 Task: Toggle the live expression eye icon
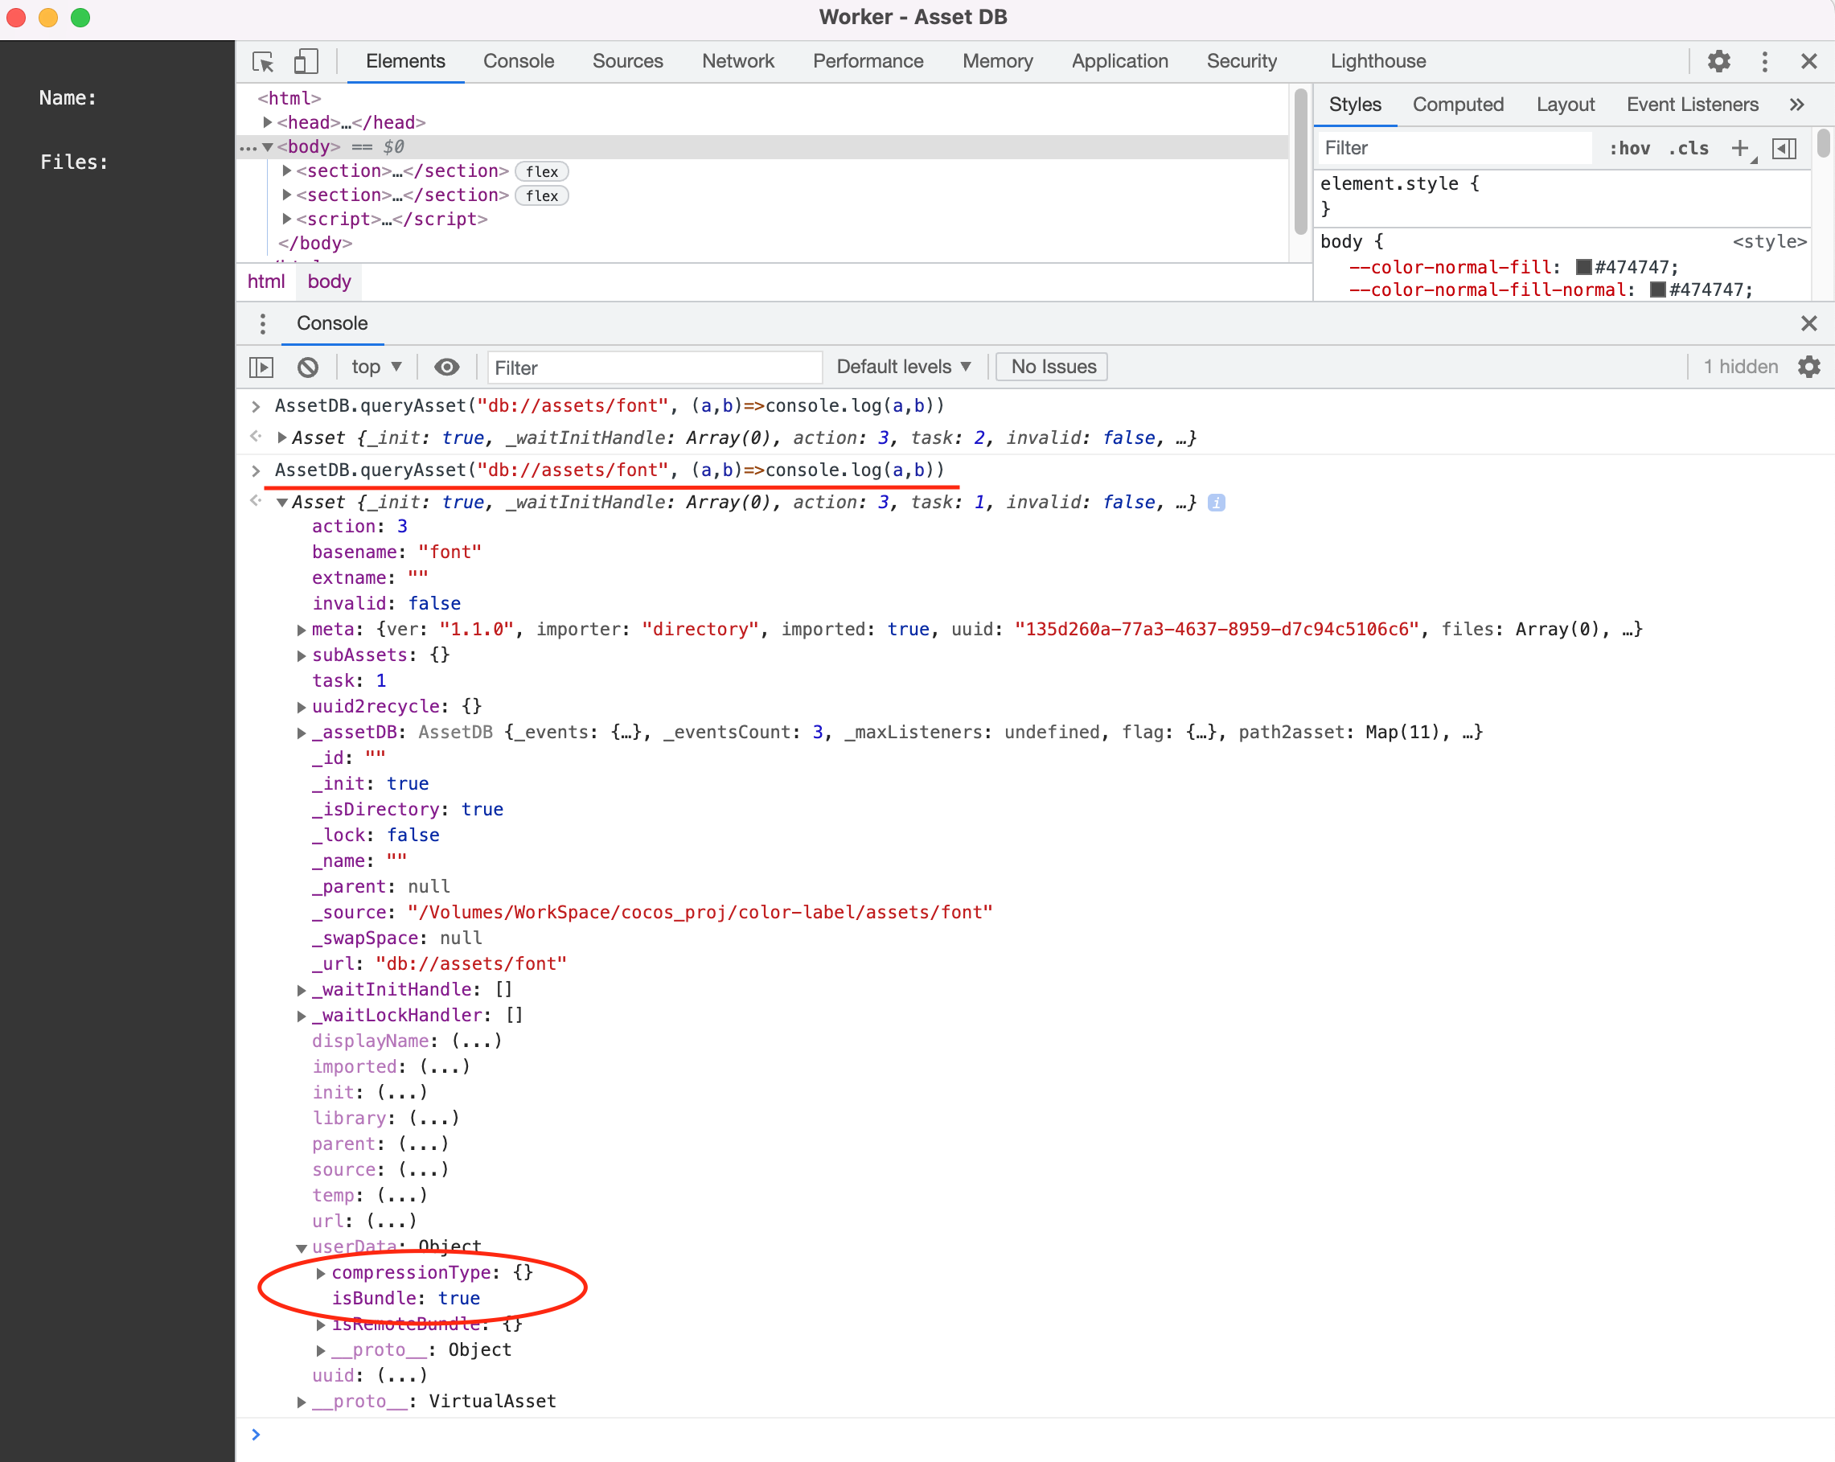tap(446, 367)
